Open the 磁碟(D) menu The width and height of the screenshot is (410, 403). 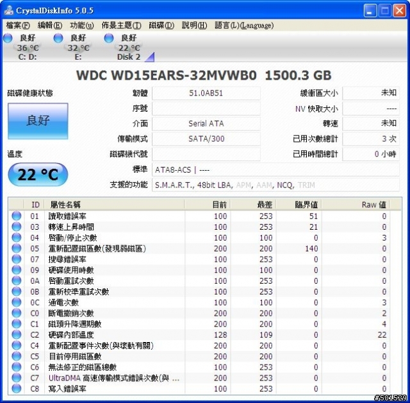tap(161, 26)
